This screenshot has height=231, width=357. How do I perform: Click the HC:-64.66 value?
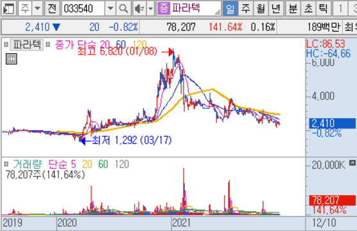click(328, 54)
